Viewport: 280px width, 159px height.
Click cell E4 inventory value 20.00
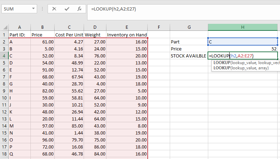tap(127, 56)
